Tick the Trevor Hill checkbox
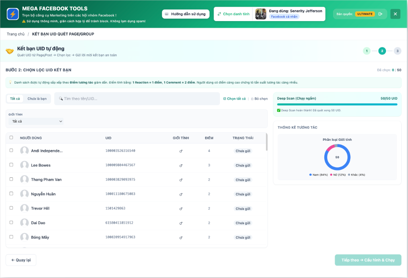 (11, 208)
